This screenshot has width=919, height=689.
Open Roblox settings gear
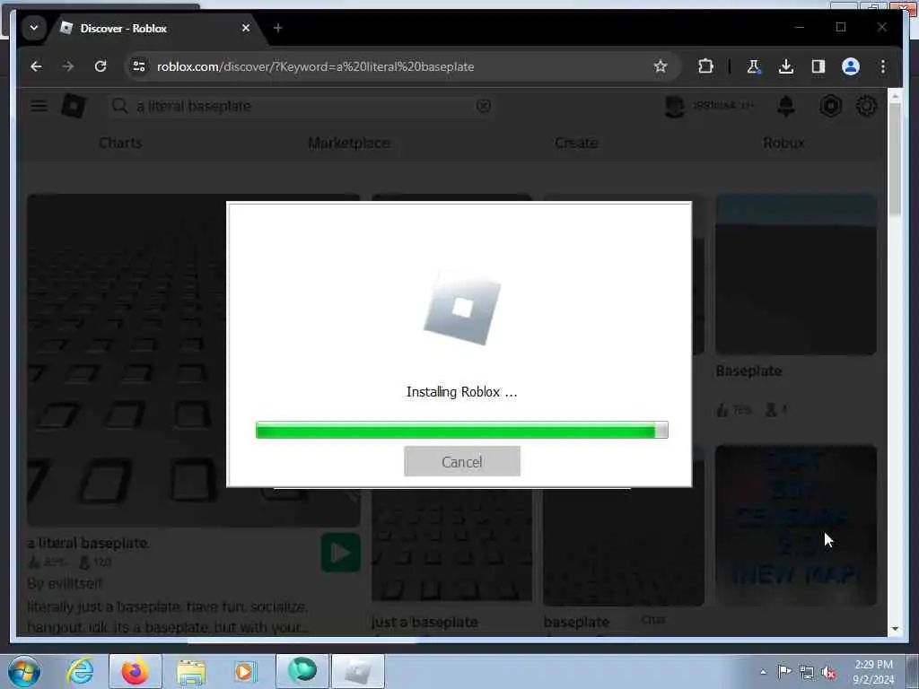(x=866, y=106)
